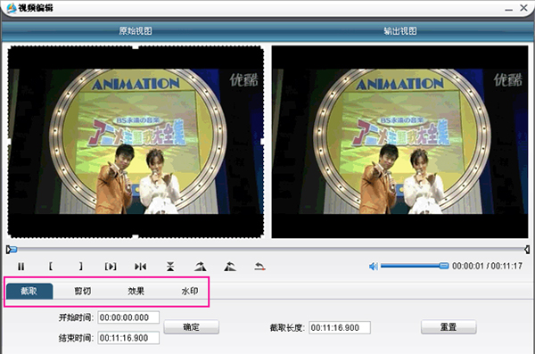
Task: Click the 开始时间 input field
Action: (x=128, y=317)
